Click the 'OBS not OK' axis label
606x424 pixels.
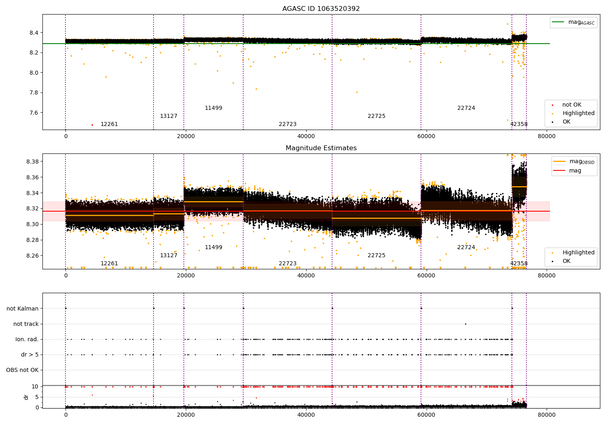22,370
